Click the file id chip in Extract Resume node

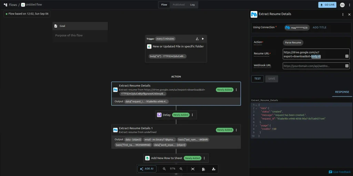(x=143, y=94)
